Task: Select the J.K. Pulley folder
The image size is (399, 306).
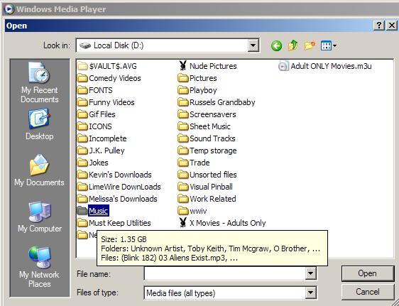Action: click(x=101, y=151)
